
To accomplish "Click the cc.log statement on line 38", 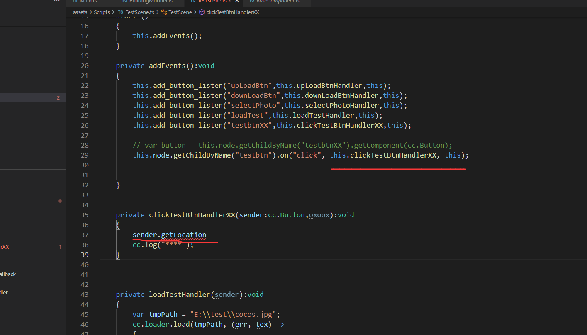I will [163, 245].
